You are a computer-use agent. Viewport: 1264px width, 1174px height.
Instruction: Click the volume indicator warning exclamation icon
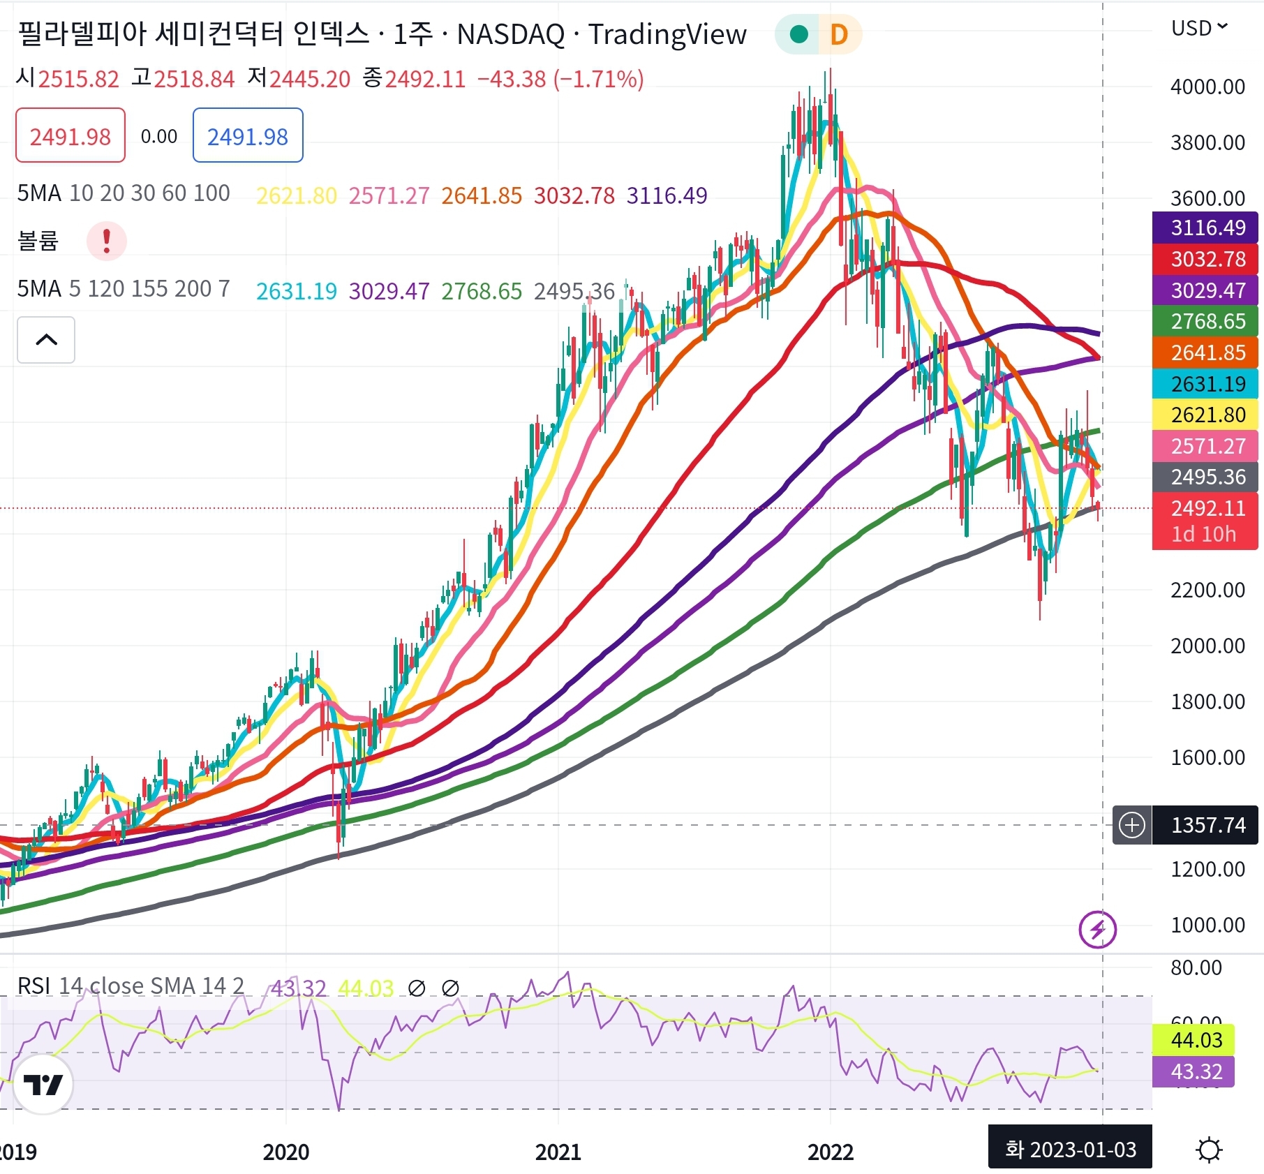107,241
